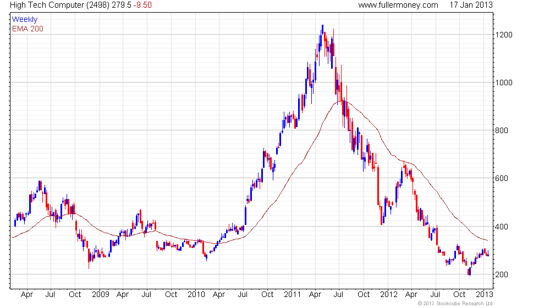This screenshot has width=539, height=308.
Task: Click the chart title 'High Tech Computer (2498)'
Action: [60, 5]
